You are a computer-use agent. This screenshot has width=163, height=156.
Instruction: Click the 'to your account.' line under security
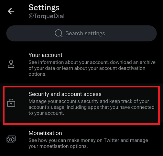coord(46,113)
